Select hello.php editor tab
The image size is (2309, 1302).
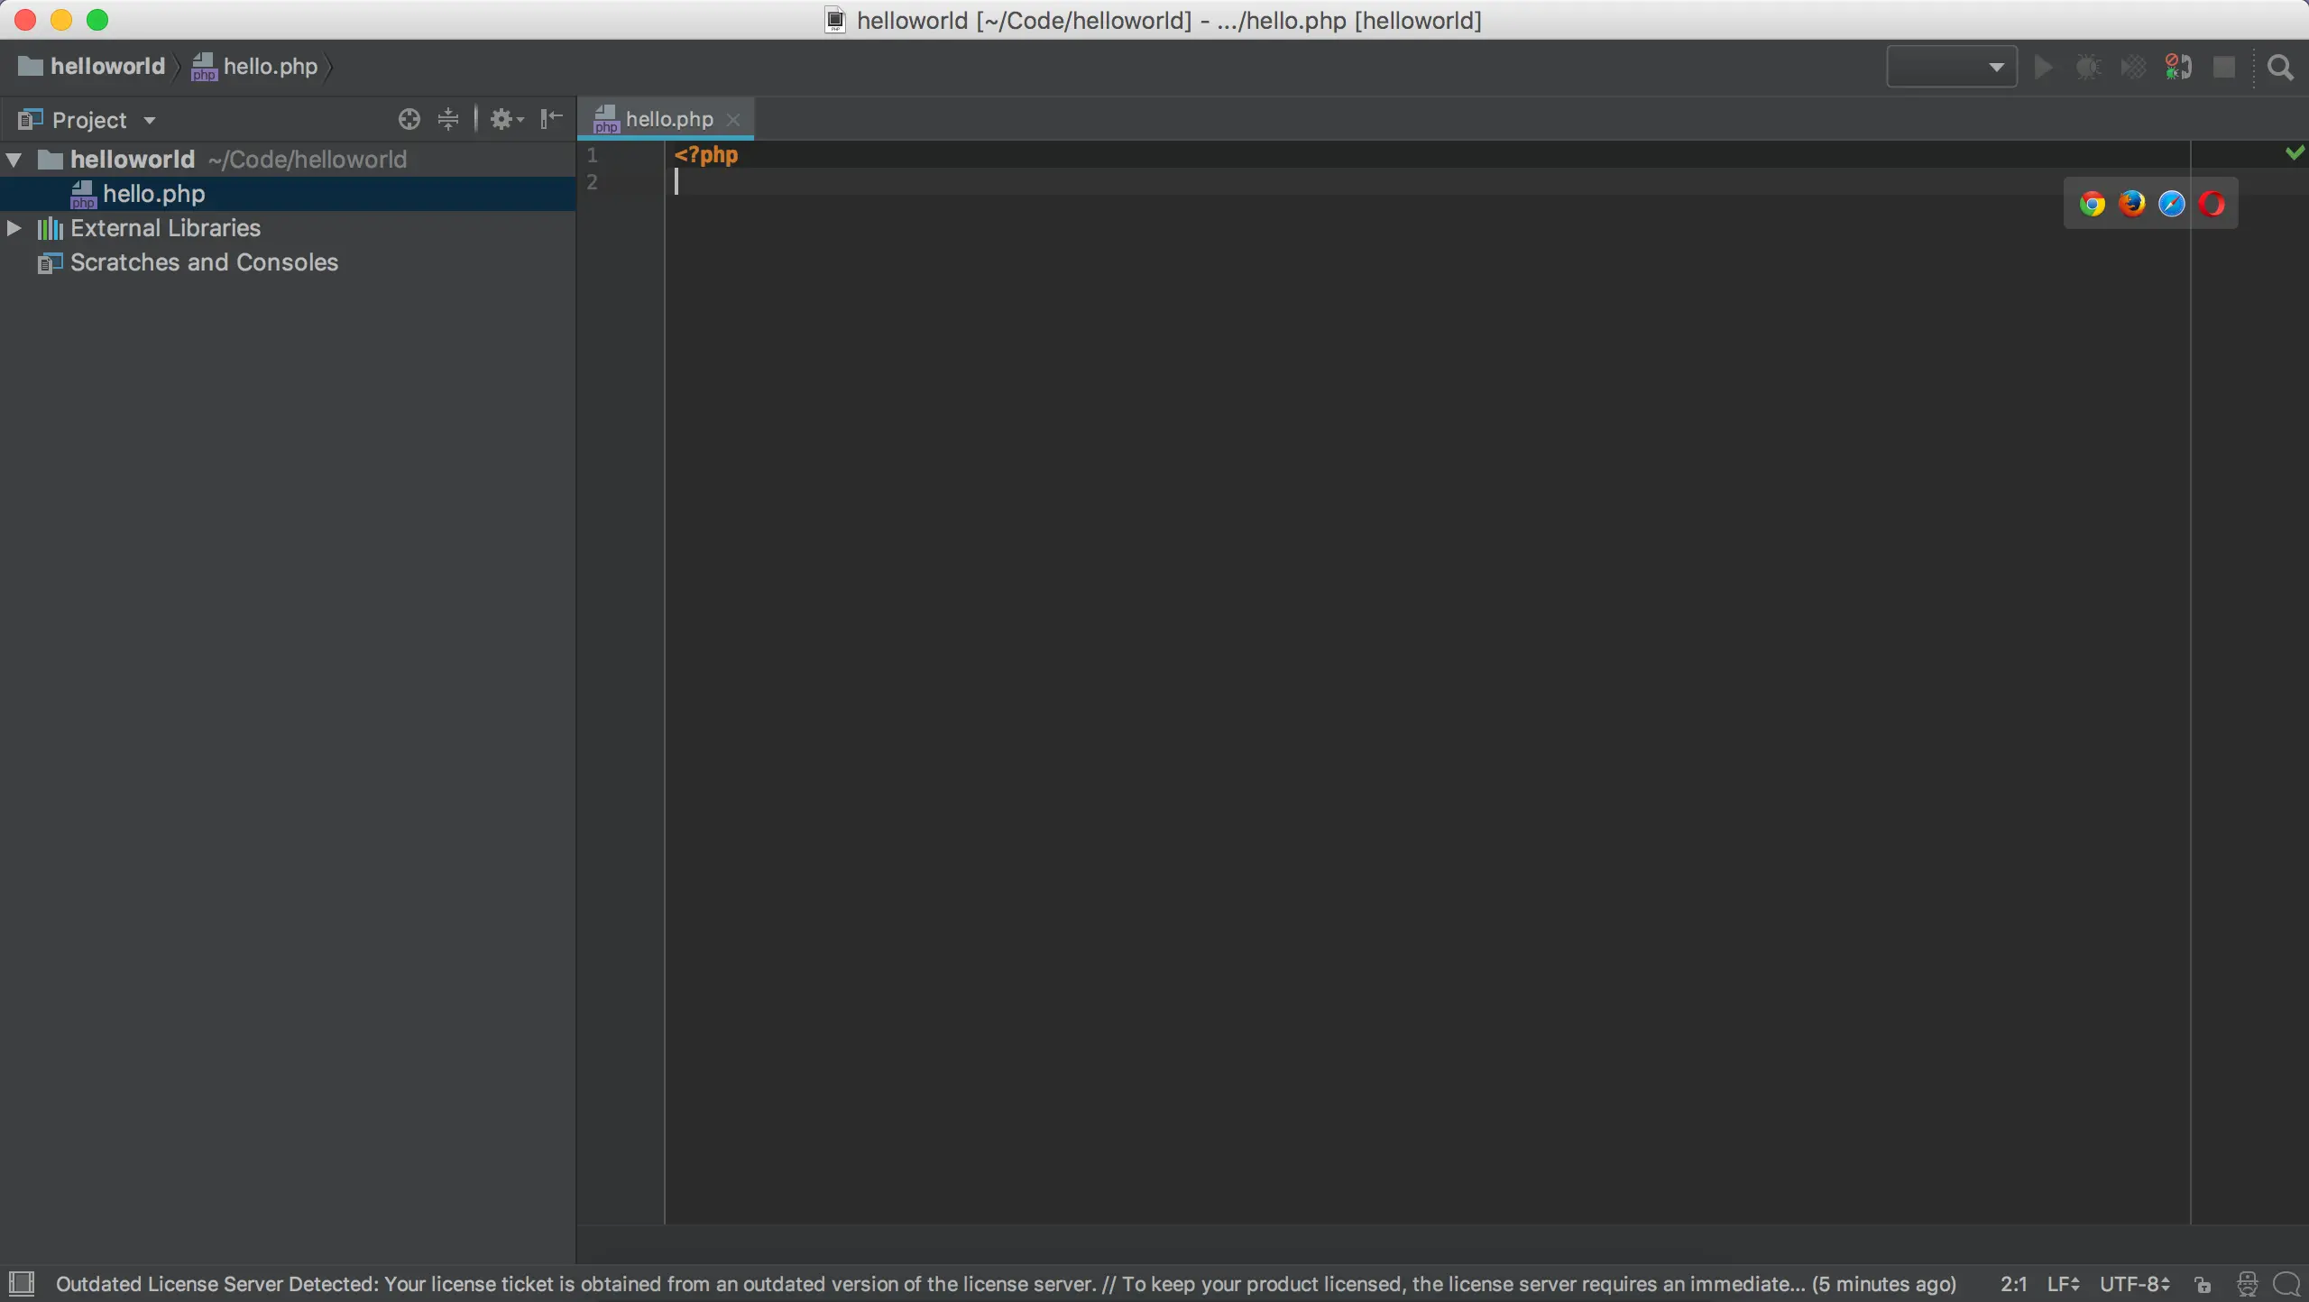[668, 119]
